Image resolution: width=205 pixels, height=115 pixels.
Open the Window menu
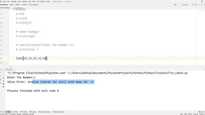43,1
